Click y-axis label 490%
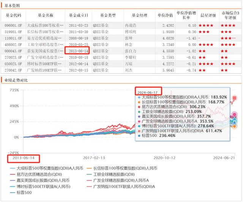 click(14, 106)
